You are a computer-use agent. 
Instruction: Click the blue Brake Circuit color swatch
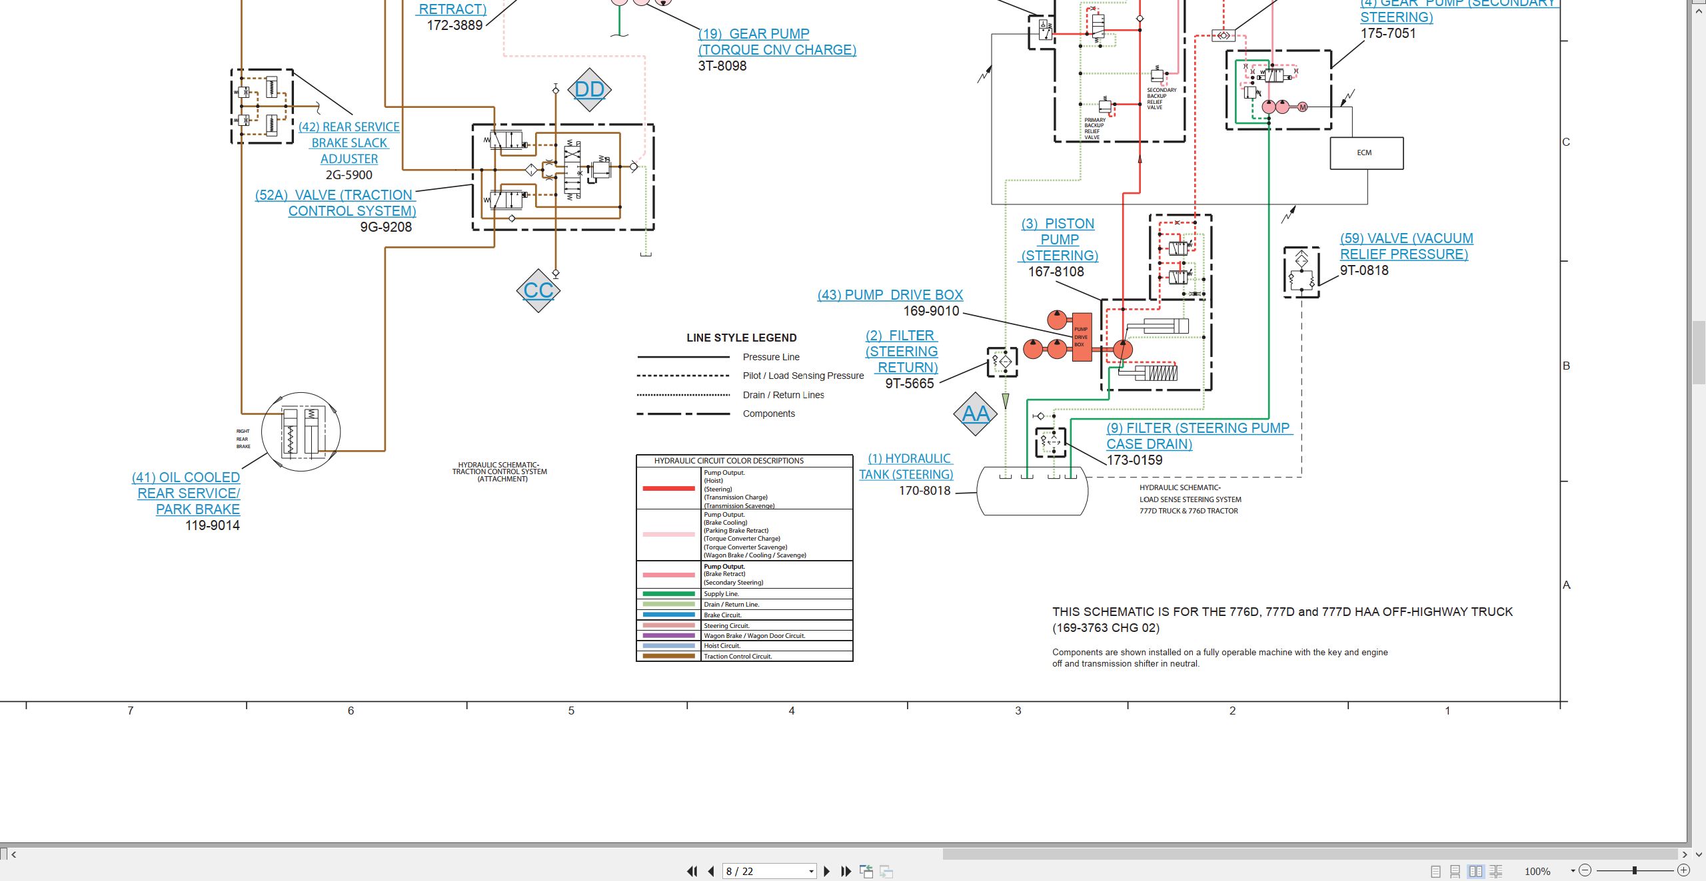pos(668,615)
